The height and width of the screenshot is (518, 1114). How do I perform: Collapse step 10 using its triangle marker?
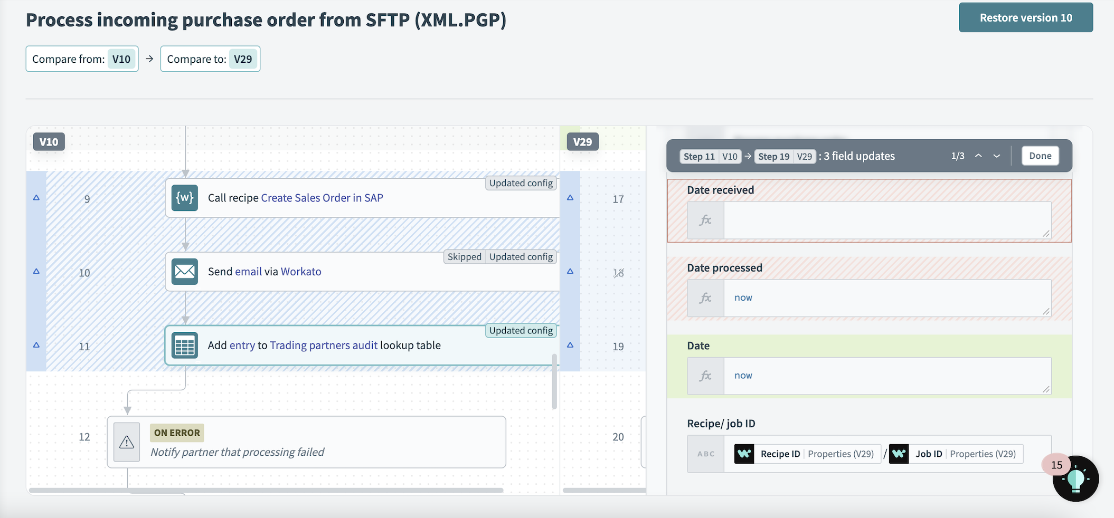(36, 271)
